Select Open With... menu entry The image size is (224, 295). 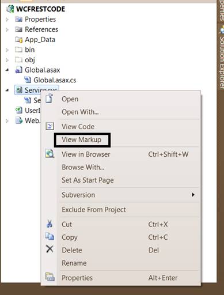pyautogui.click(x=80, y=112)
